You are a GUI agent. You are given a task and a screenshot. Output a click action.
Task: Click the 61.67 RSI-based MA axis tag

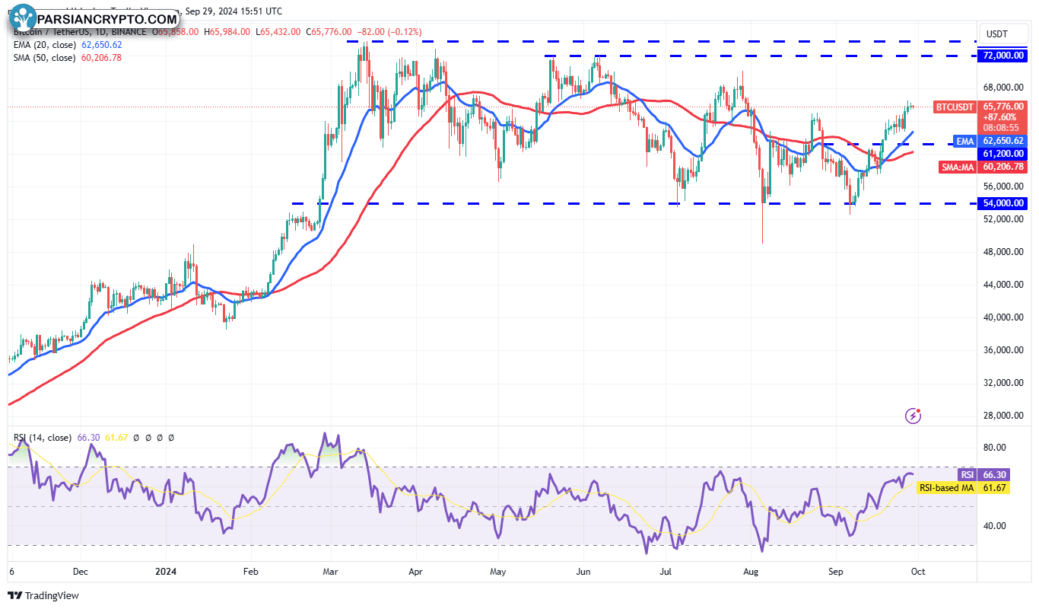point(994,488)
